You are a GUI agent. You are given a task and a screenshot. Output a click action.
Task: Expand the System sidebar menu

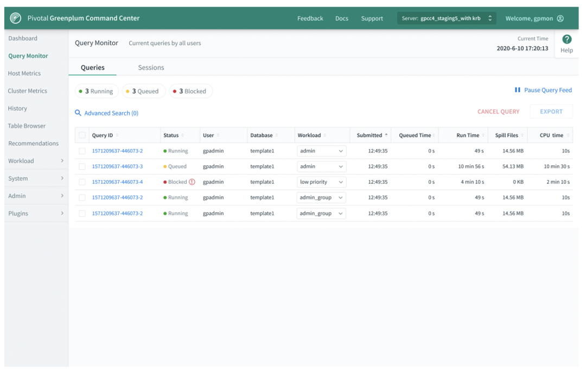click(36, 178)
